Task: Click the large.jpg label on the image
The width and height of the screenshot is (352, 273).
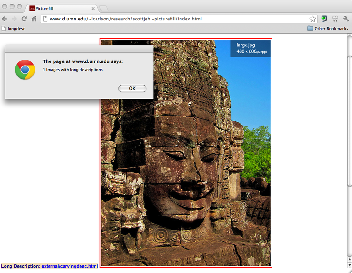Action: coord(246,45)
